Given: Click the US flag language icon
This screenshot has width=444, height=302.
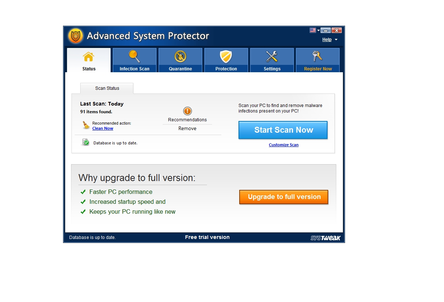Looking at the screenshot, I should point(312,30).
